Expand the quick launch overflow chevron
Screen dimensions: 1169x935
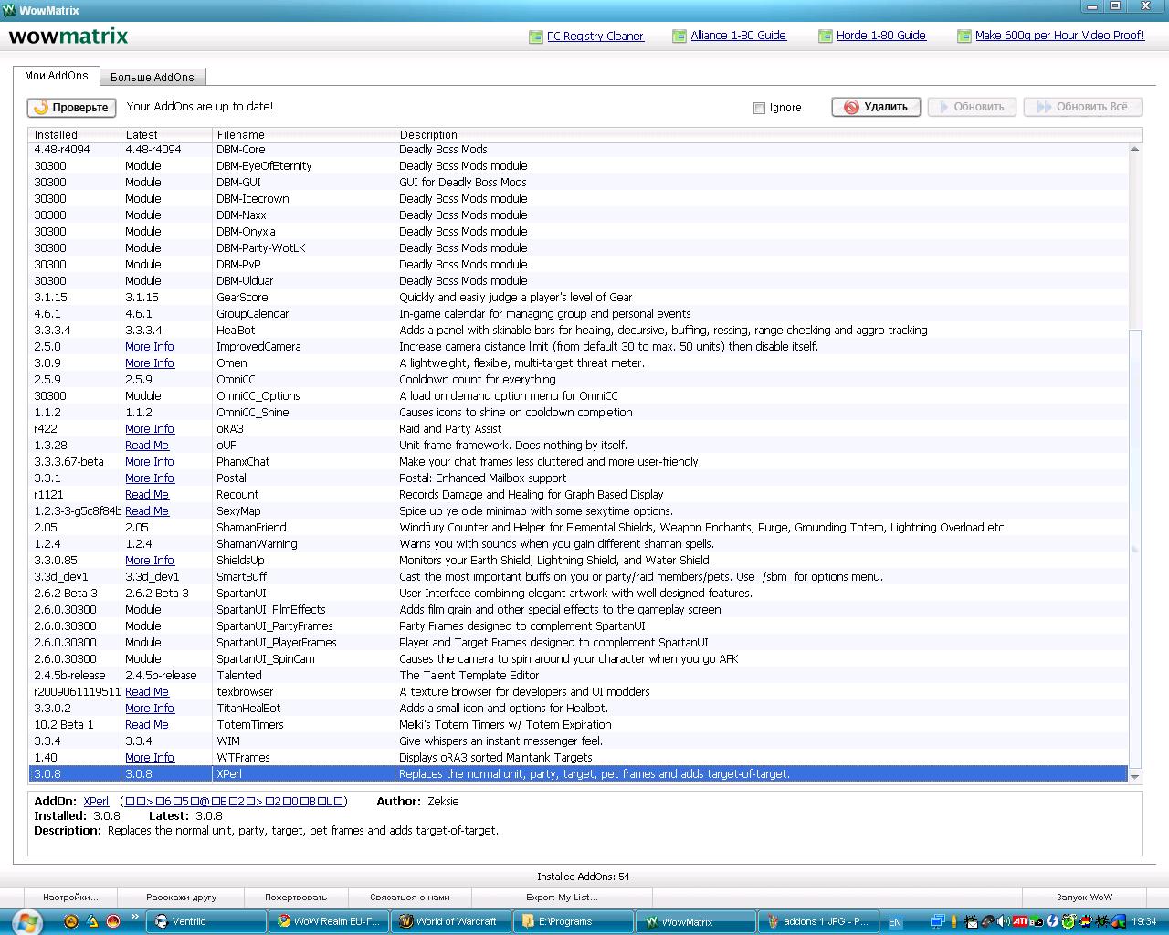click(136, 917)
